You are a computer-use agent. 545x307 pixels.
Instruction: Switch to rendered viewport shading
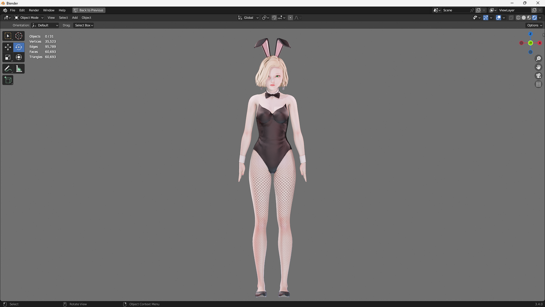534,17
